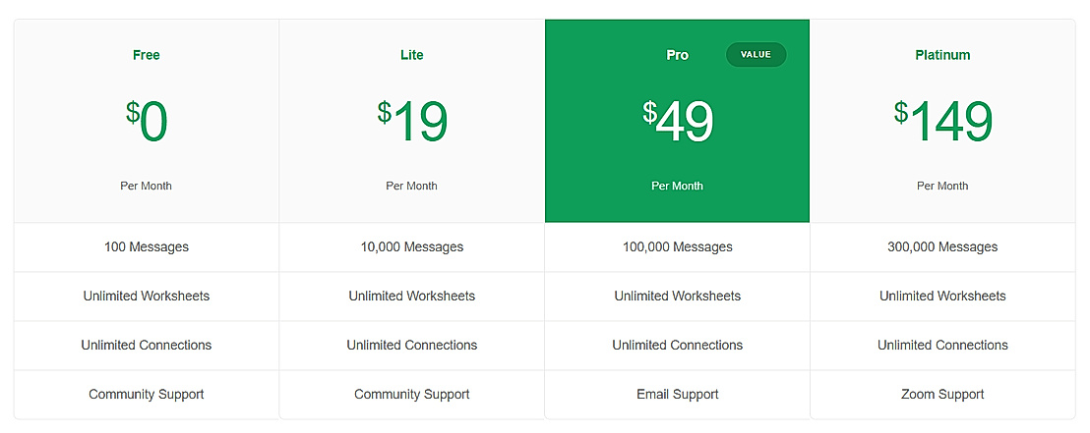Image resolution: width=1090 pixels, height=433 pixels.
Task: Click the $19 price figure
Action: coord(412,123)
